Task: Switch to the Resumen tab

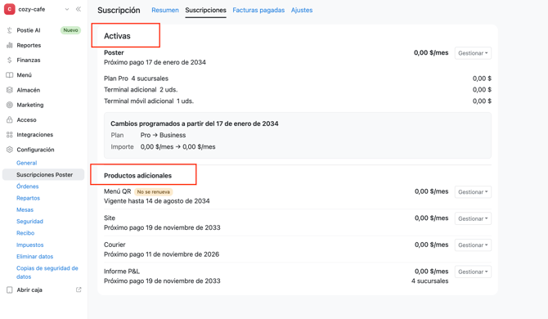Action: [x=165, y=10]
